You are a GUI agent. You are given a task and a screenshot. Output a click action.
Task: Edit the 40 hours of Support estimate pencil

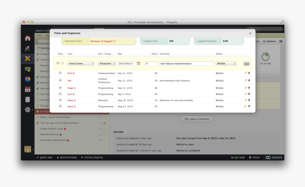[115, 41]
